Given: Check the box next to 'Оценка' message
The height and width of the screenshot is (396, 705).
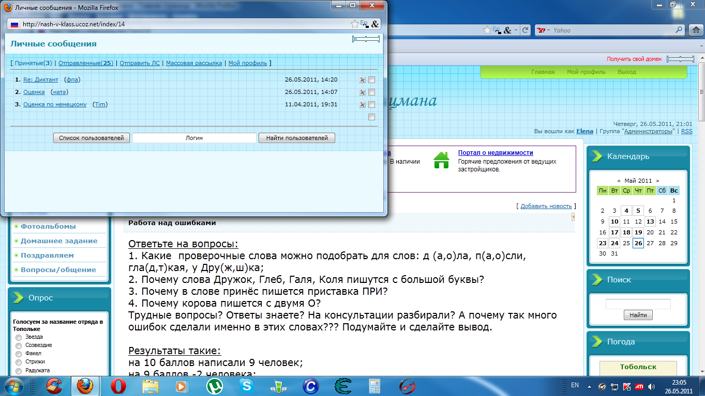Looking at the screenshot, I should click(371, 92).
